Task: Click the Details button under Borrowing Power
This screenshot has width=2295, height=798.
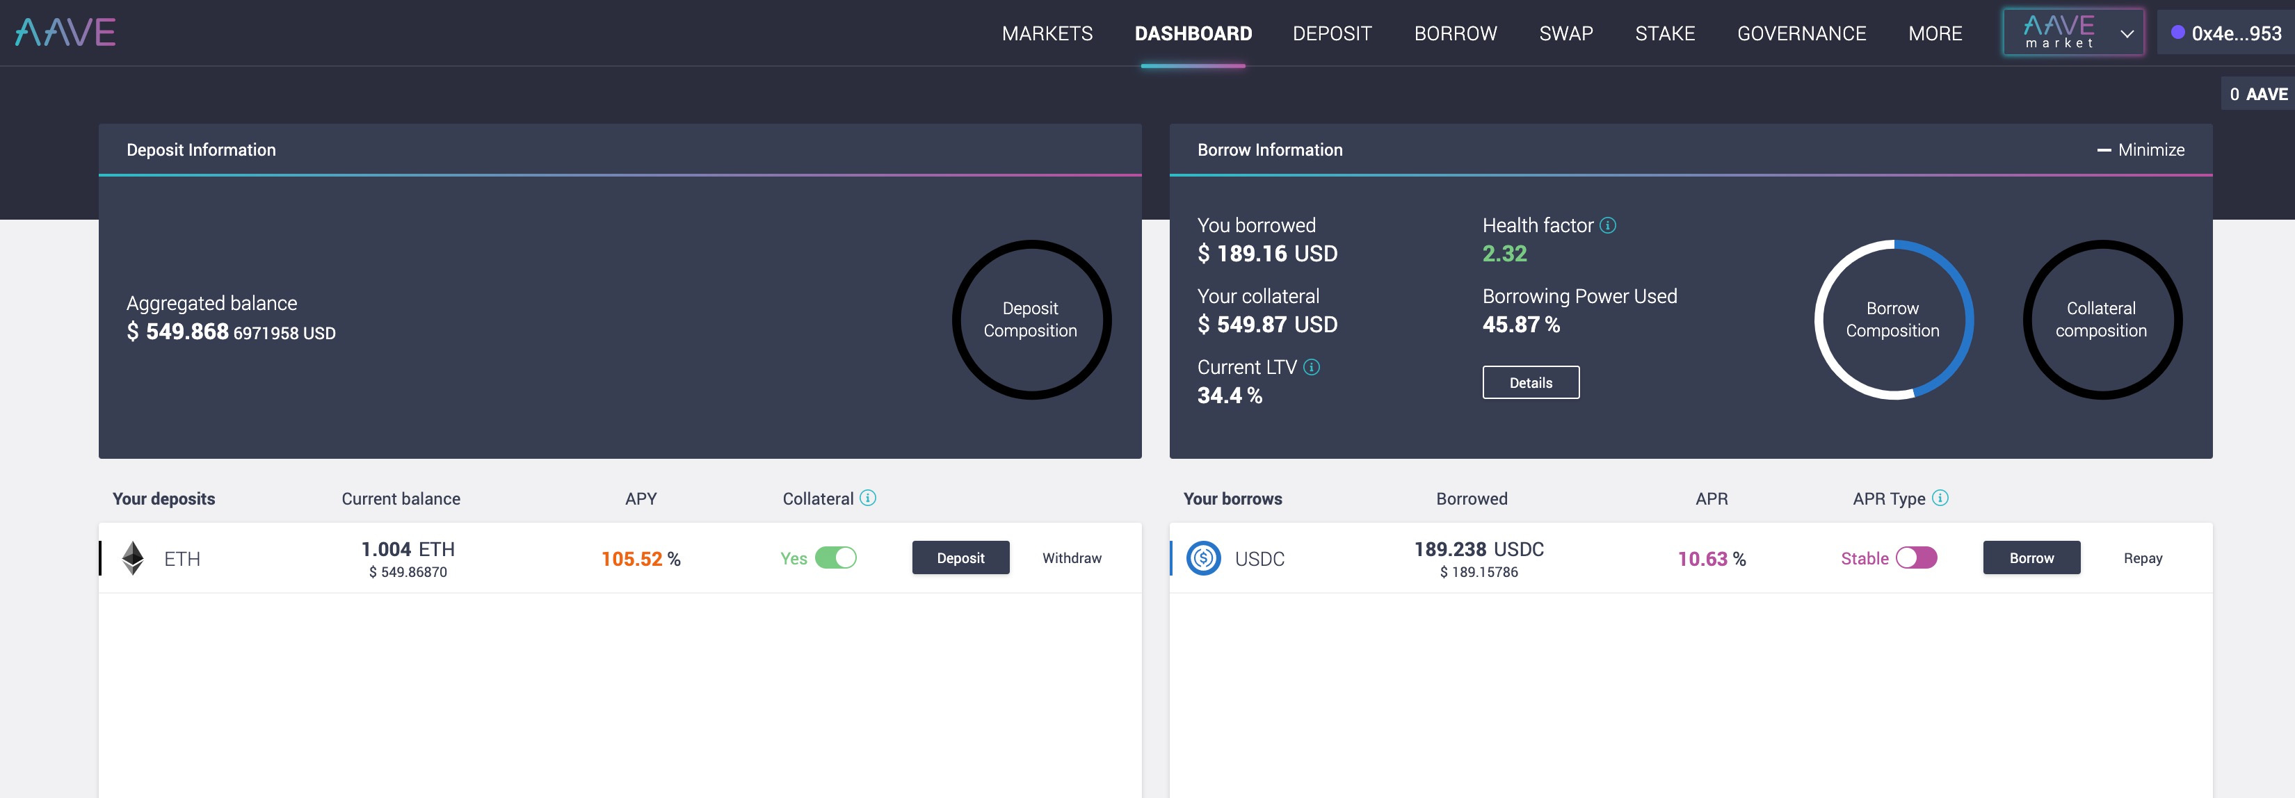Action: [x=1531, y=382]
